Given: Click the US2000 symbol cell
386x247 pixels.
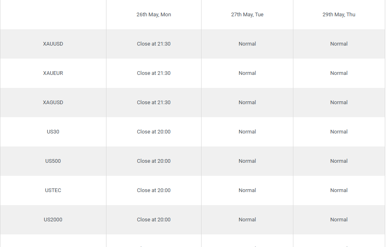Looking at the screenshot, I should [53, 220].
